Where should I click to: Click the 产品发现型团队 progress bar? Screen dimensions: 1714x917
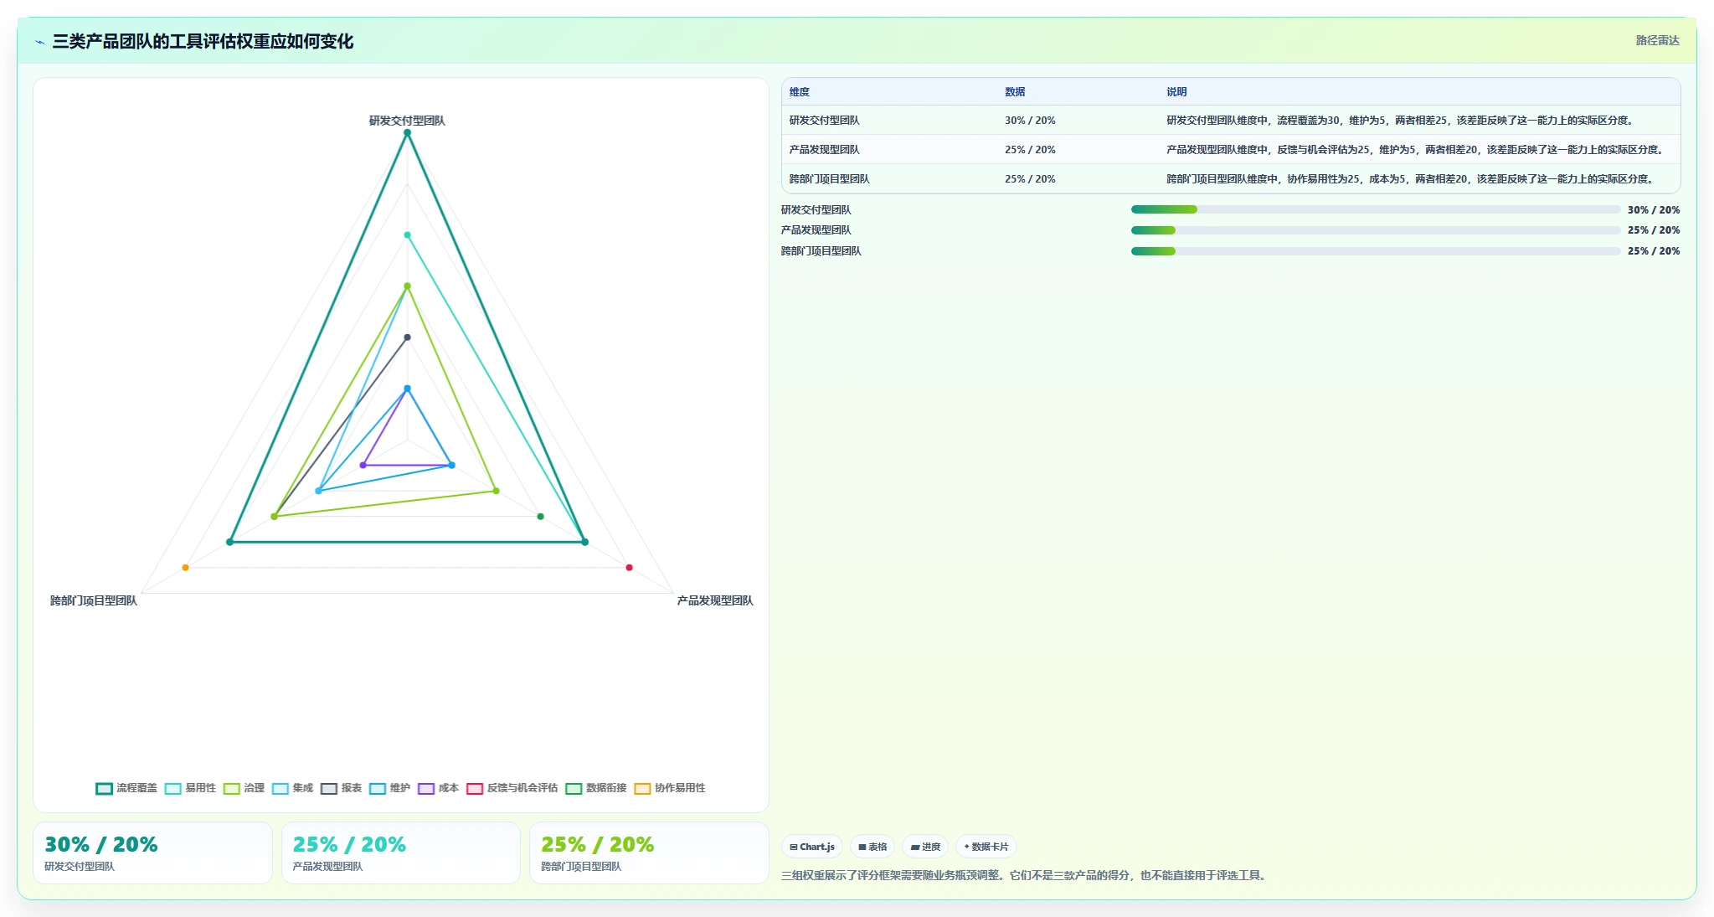1376,230
